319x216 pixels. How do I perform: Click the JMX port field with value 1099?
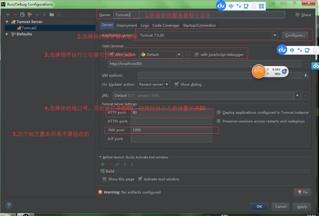[171, 130]
